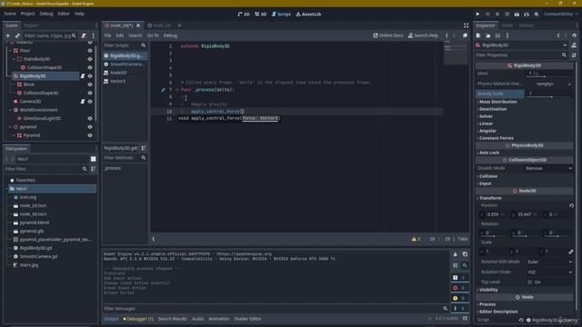Switch to the 3D workspace
582x327 pixels.
[x=261, y=15]
